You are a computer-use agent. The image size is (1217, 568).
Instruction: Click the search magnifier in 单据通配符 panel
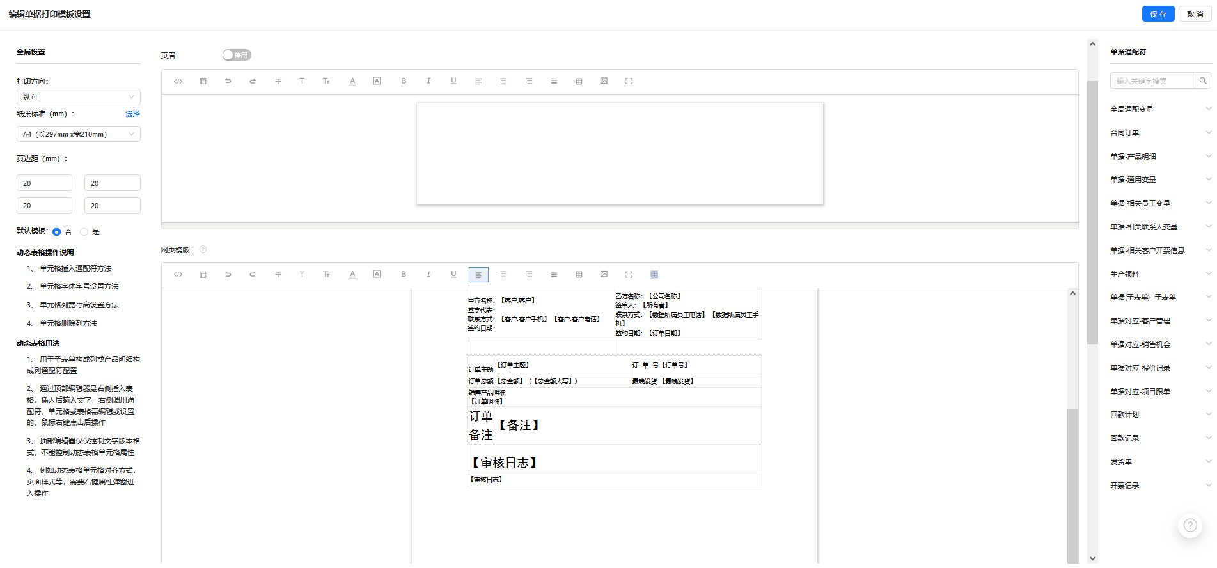pos(1202,81)
